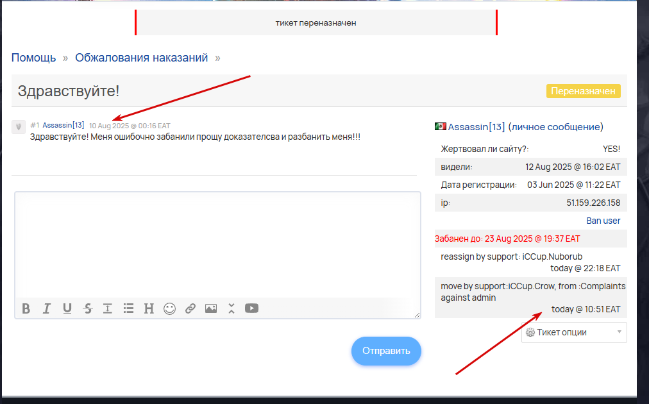649x404 pixels.
Task: Click the тикет переназначен notification banner
Action: 316,23
